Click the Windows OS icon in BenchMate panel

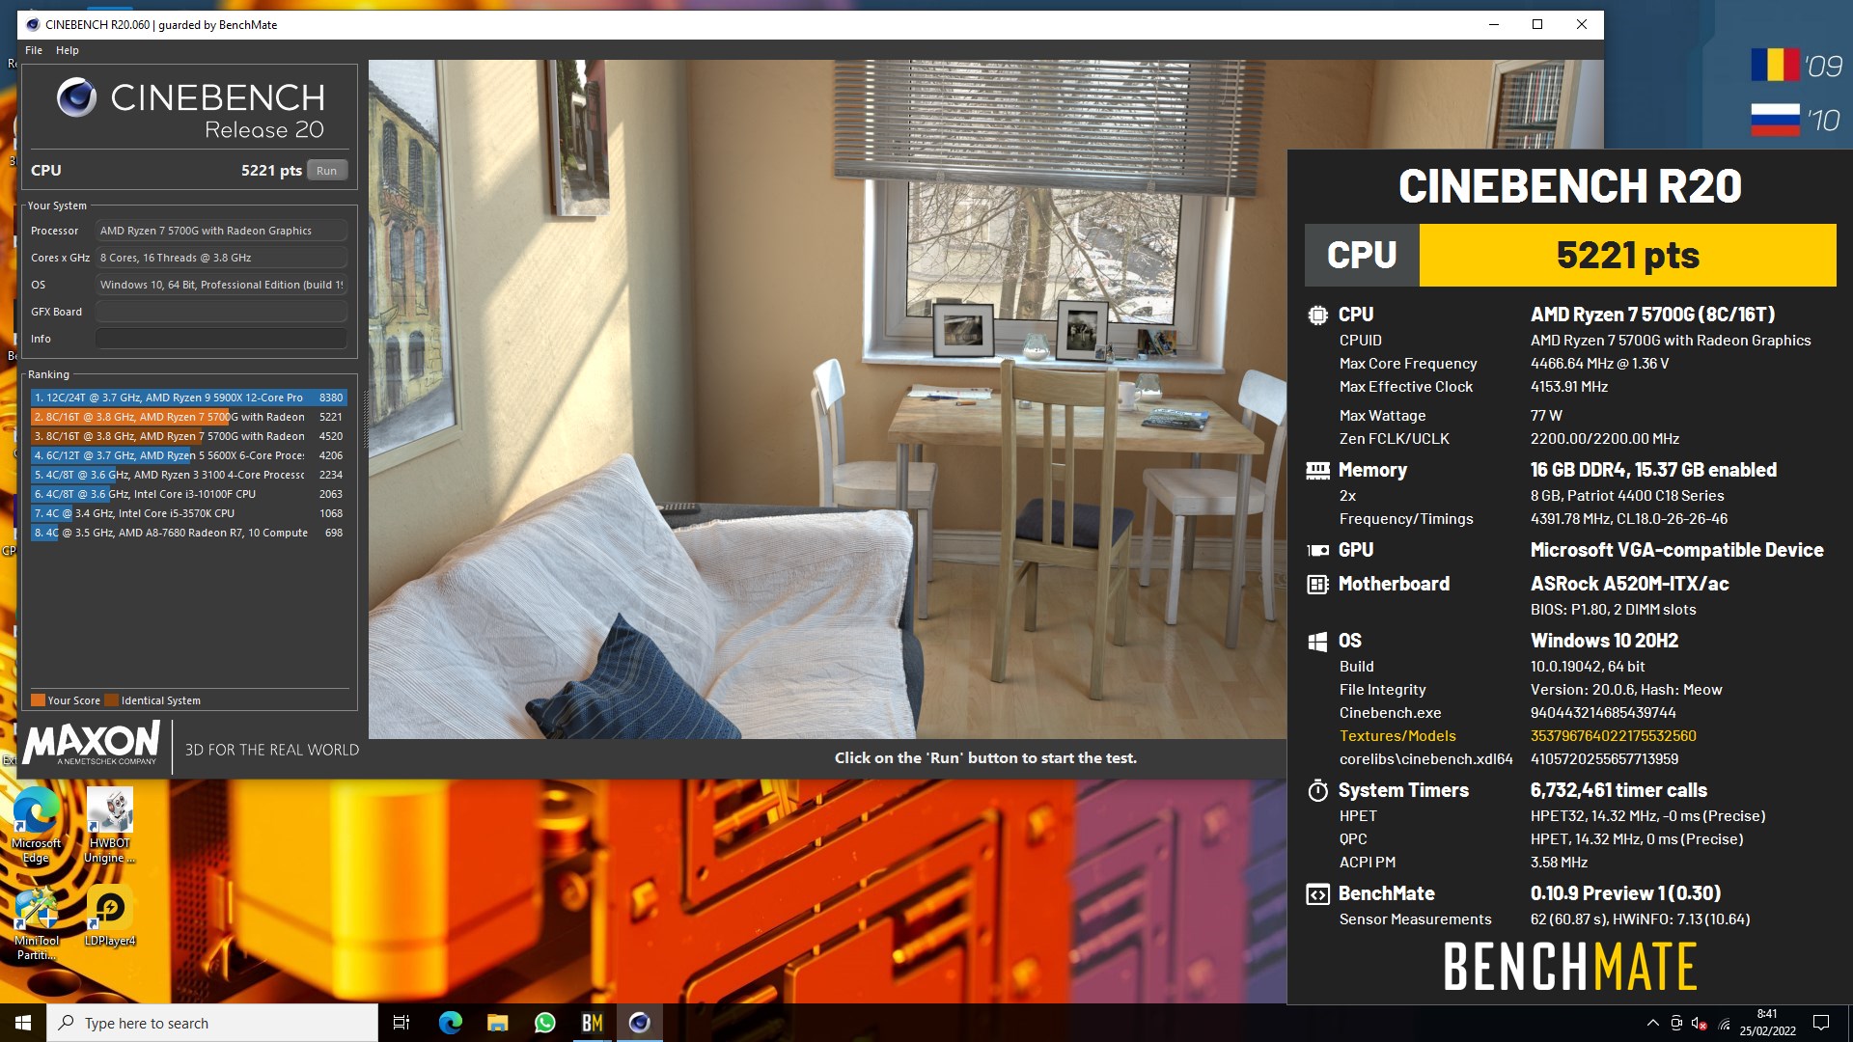point(1317,642)
